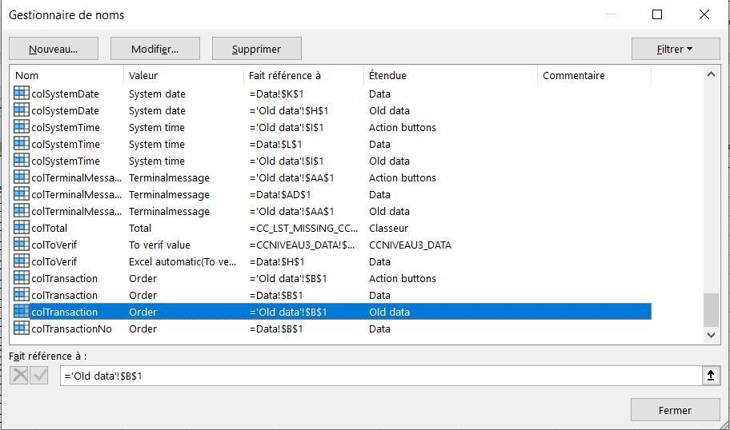Click the =Data!$K$1 reference cell
Image resolution: width=730 pixels, height=430 pixels.
(x=276, y=94)
